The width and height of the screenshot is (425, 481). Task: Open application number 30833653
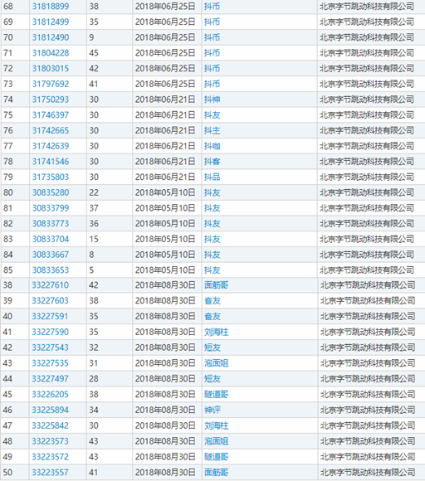51,270
